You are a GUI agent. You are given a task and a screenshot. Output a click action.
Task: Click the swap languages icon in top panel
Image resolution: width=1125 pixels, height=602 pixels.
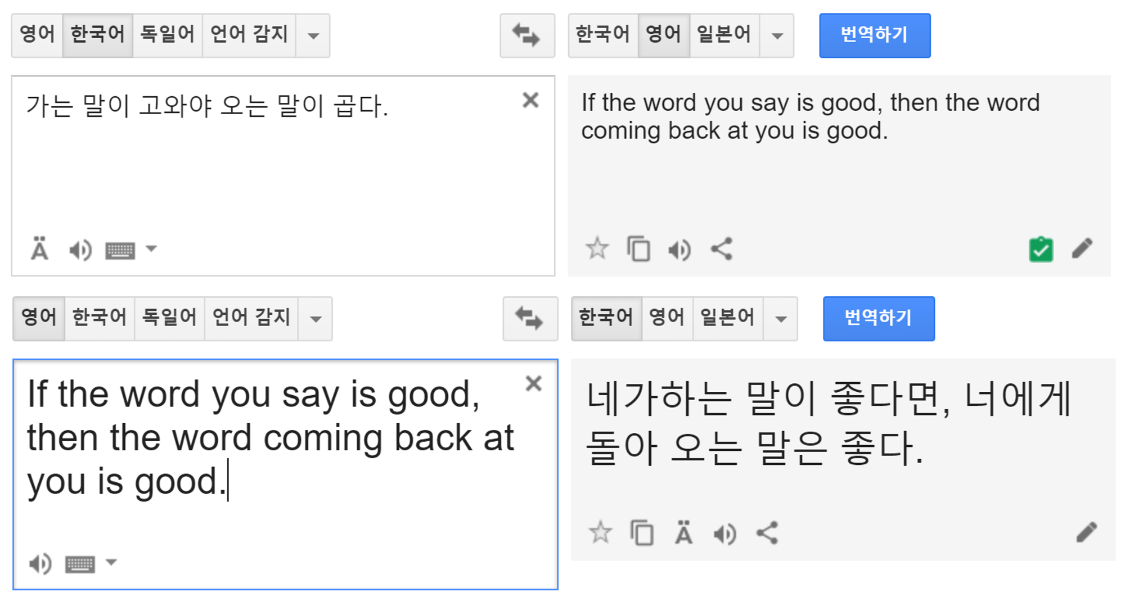526,35
